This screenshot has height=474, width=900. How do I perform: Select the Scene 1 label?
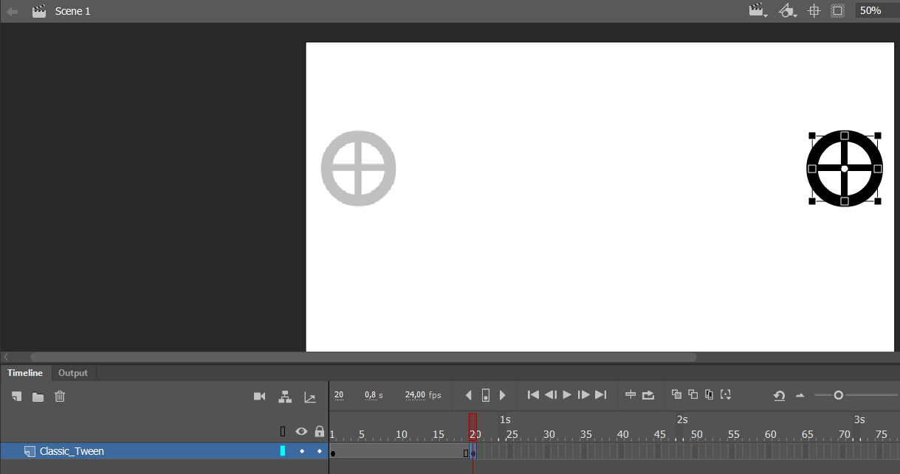click(x=73, y=11)
